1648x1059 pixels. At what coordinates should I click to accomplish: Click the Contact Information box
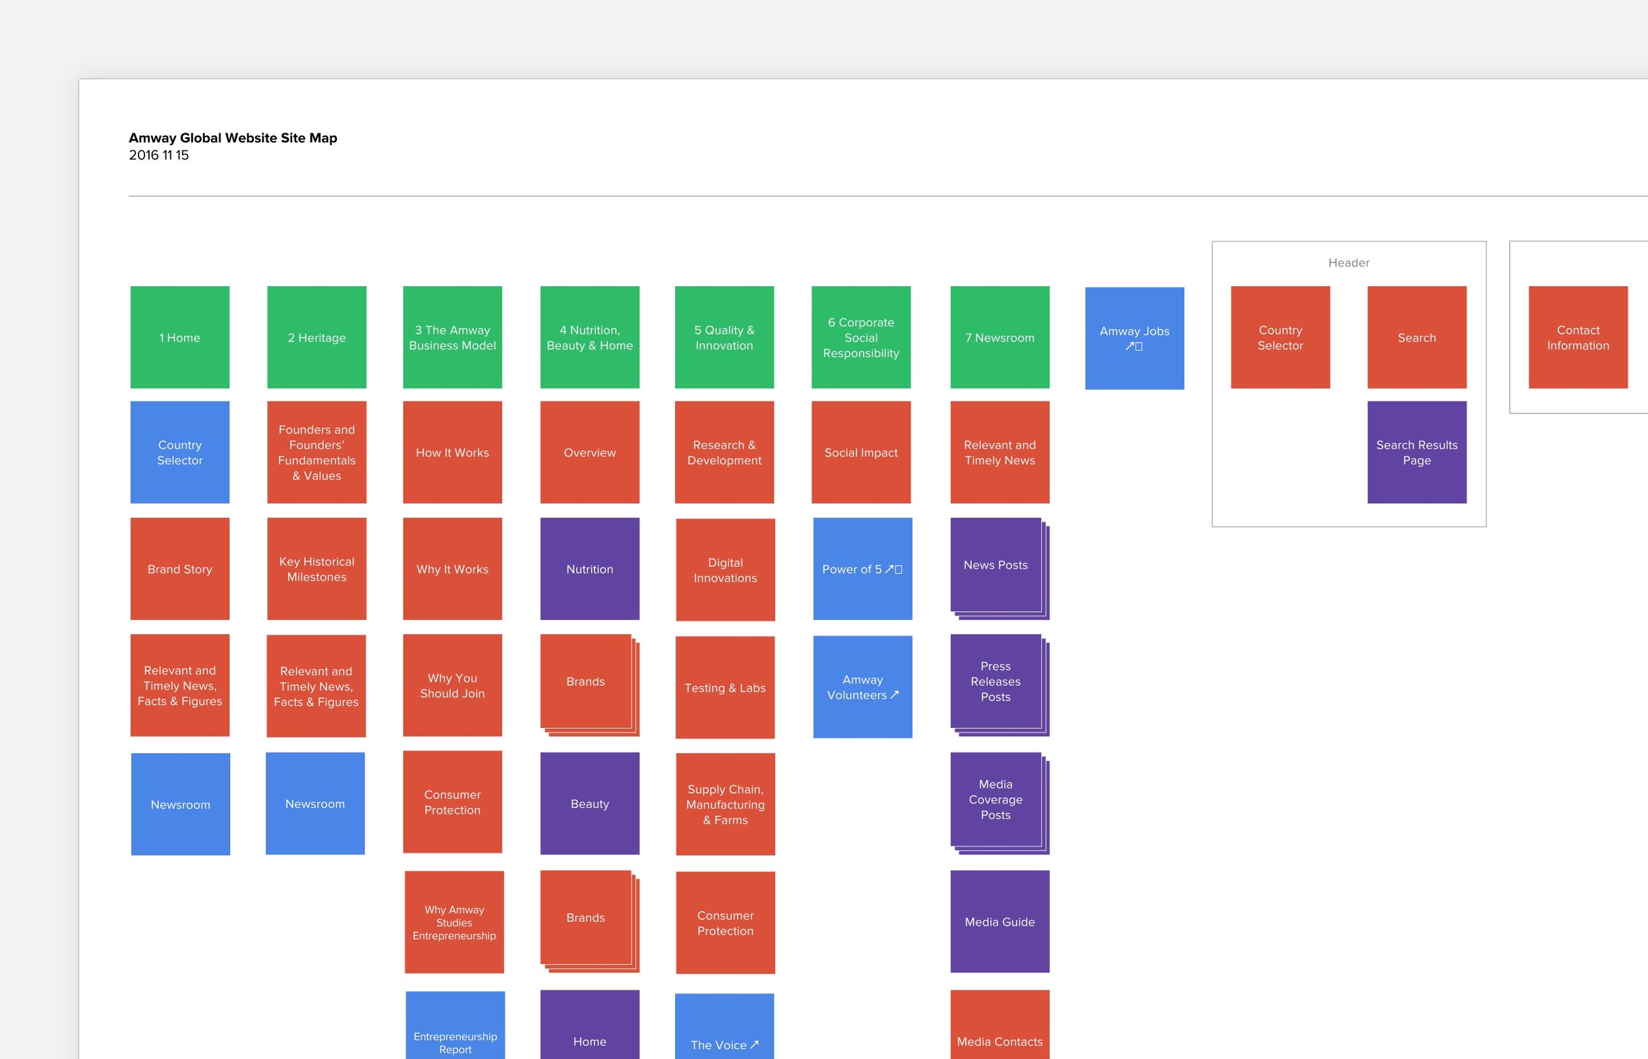tap(1579, 337)
